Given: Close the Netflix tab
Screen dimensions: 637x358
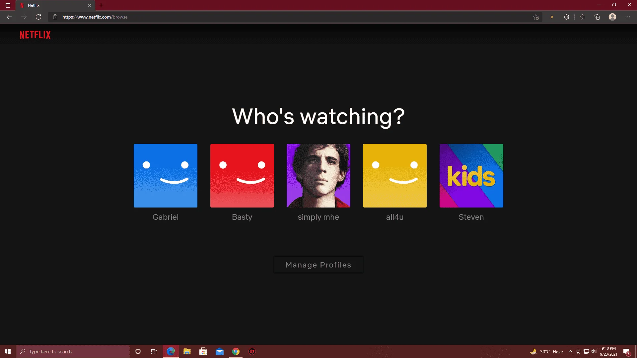Looking at the screenshot, I should [x=90, y=5].
